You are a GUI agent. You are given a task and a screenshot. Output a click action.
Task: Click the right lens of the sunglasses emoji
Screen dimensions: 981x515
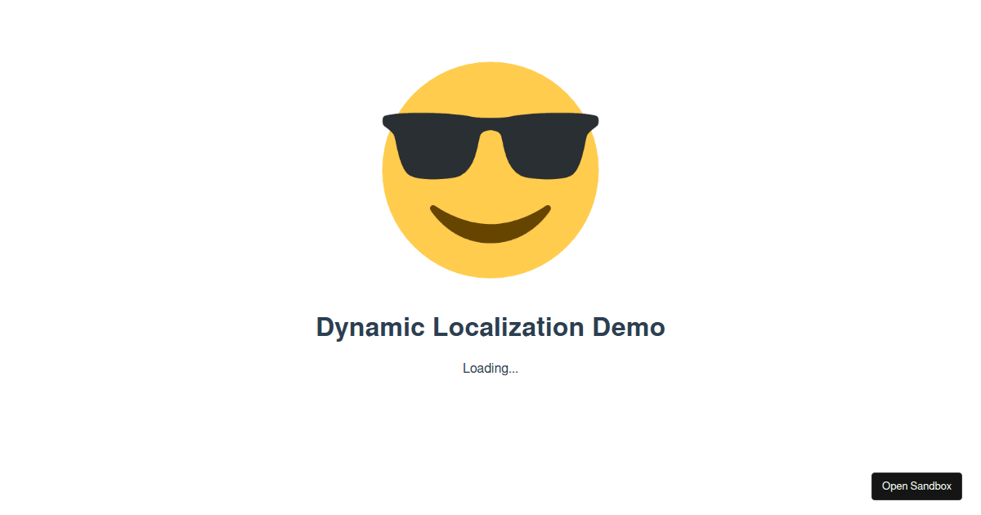coord(546,147)
